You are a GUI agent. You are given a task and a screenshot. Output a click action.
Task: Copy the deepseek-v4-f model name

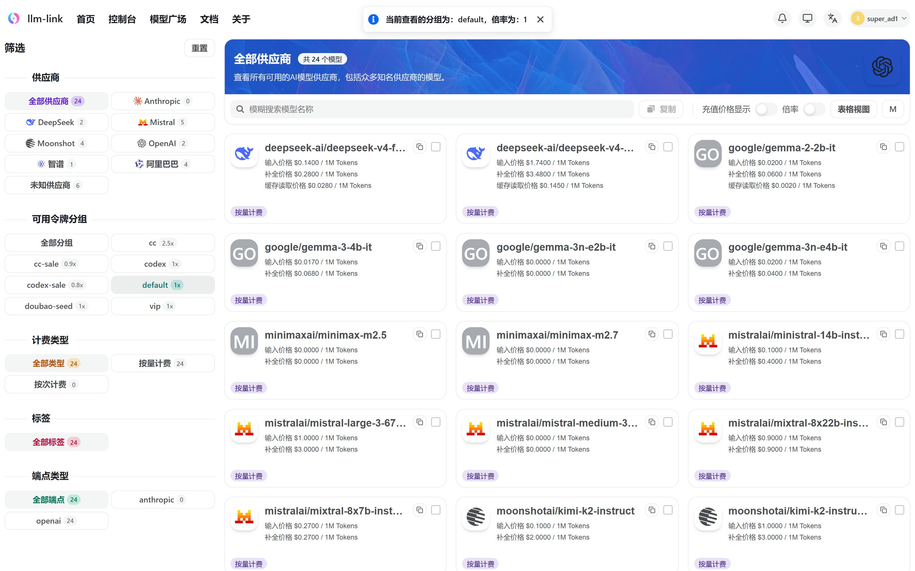click(x=420, y=147)
